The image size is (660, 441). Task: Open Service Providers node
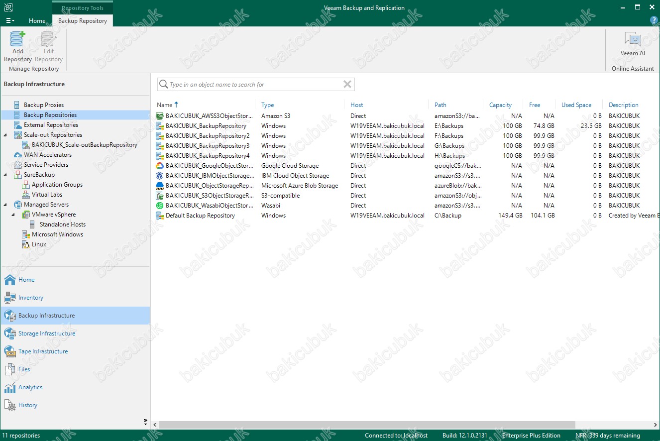coord(46,165)
